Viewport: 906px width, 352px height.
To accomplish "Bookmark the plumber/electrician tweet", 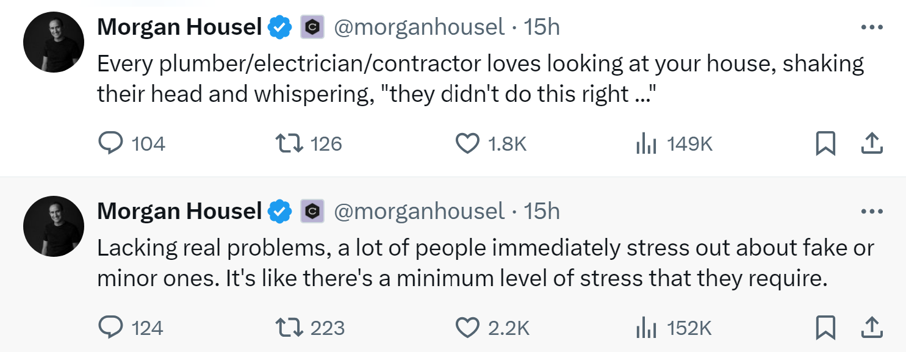I will coord(825,143).
